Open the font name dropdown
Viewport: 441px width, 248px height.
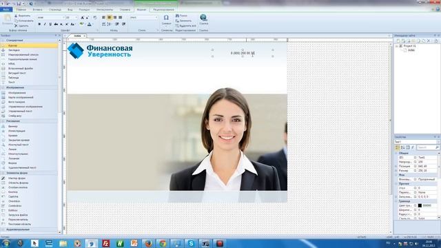[x=63, y=17]
